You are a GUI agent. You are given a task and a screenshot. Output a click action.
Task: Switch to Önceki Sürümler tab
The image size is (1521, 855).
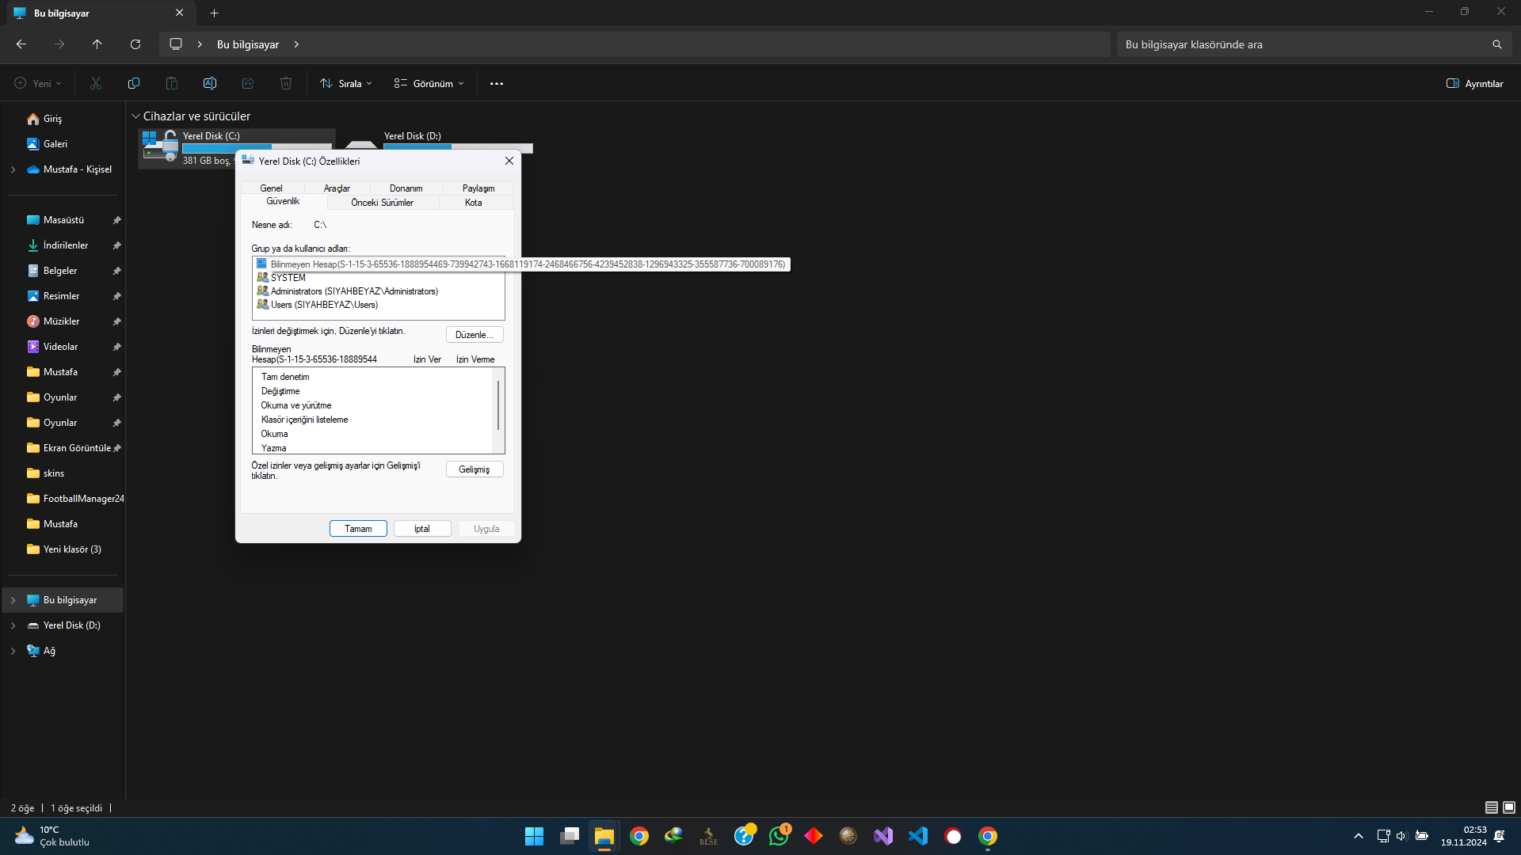tap(383, 203)
